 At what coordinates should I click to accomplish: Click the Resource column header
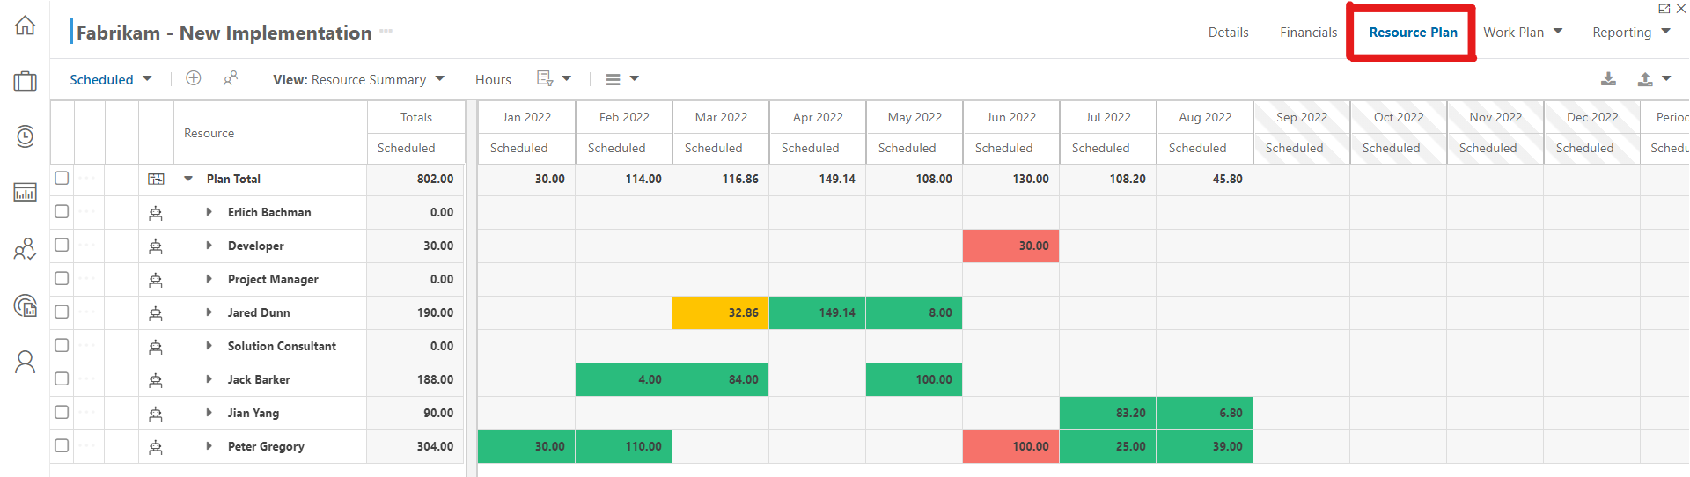270,133
